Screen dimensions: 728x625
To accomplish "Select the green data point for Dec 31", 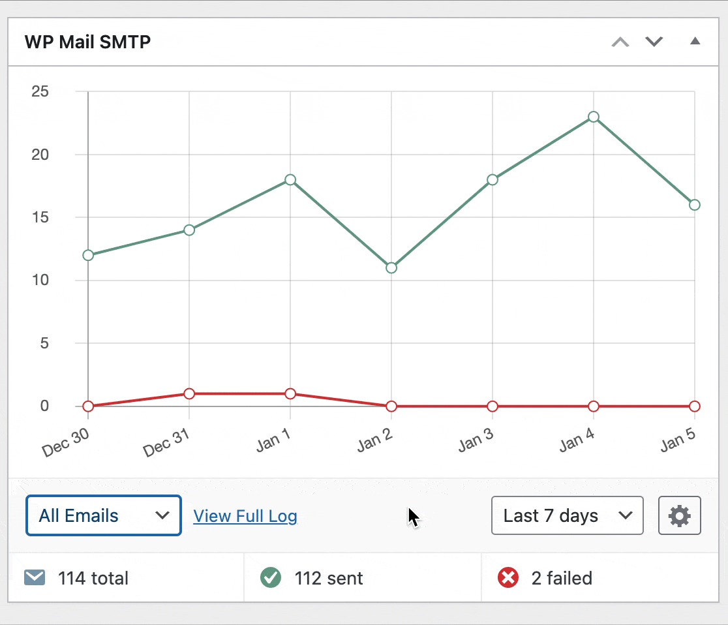I will tap(189, 230).
